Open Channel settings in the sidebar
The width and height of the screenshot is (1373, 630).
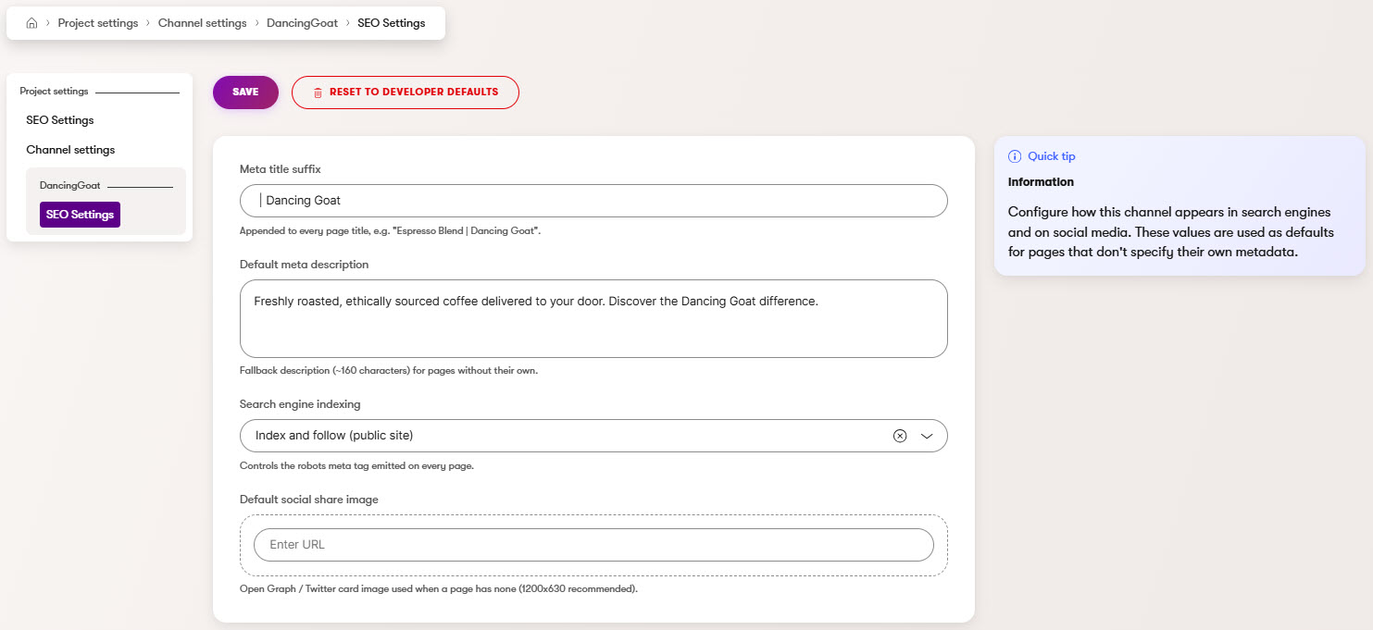point(70,150)
